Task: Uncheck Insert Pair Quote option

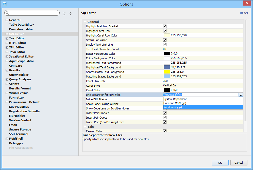Action: pos(165,118)
